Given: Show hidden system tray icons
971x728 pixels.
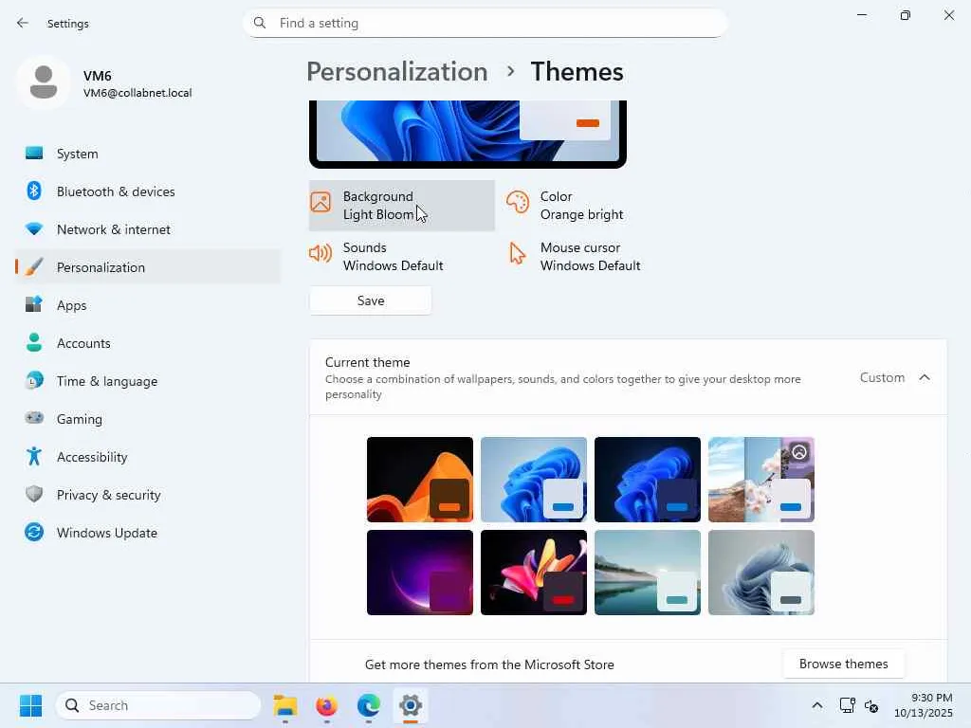Looking at the screenshot, I should [x=816, y=705].
